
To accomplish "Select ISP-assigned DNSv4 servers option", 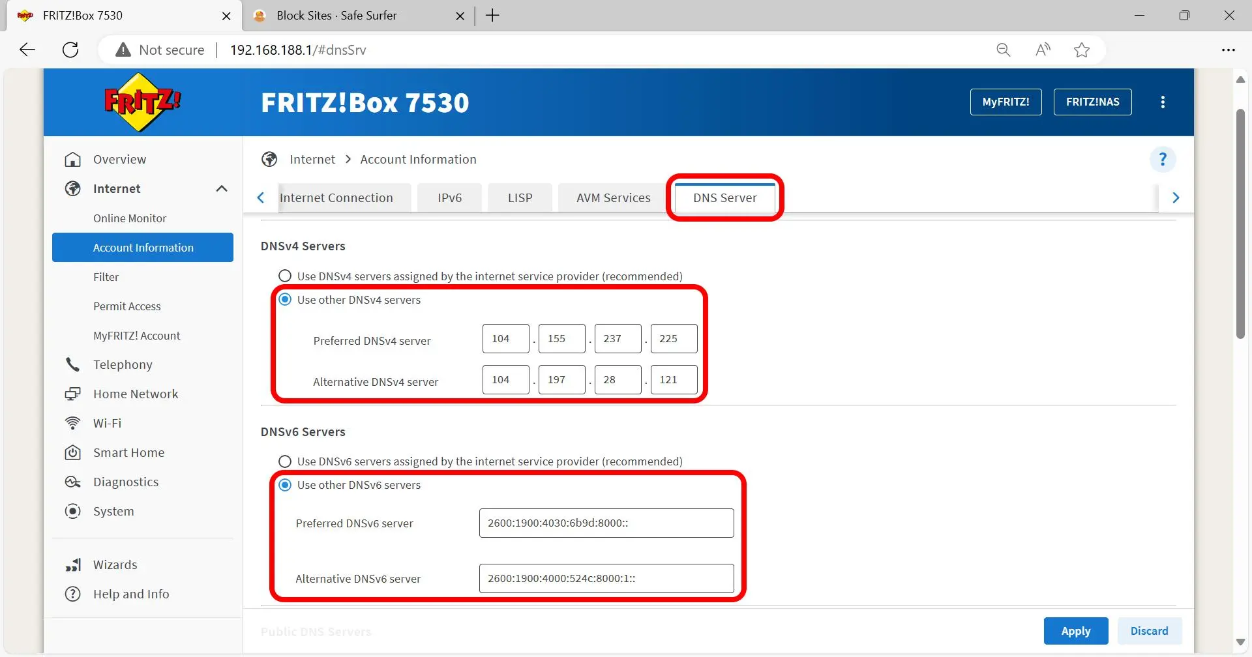I will [285, 276].
